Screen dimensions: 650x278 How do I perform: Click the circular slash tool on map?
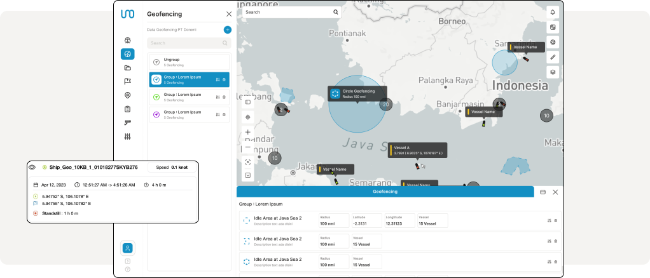553,42
